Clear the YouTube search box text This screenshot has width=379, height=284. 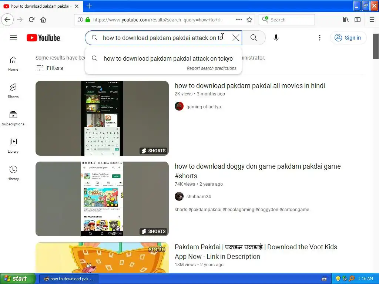coord(236,38)
